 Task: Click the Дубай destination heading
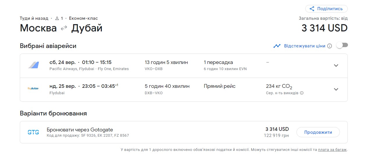(87, 28)
